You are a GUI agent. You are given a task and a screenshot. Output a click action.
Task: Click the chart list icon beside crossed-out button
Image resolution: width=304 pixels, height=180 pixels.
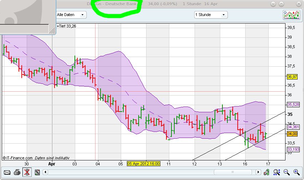coord(37,172)
